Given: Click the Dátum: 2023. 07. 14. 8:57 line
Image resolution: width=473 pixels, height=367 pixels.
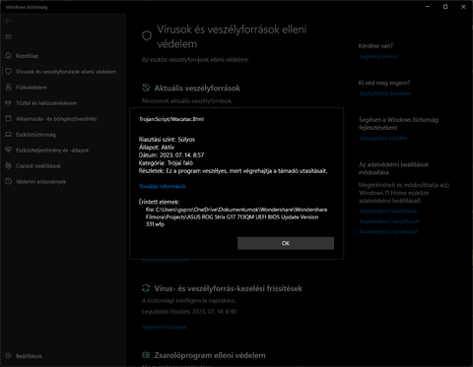Looking at the screenshot, I should pyautogui.click(x=171, y=155).
